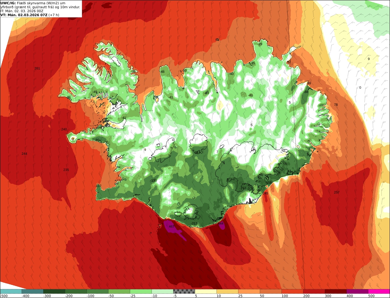390x298 pixels.
Task: Click the '-80' value on Snæfellsnes peninsula
Action: [97, 140]
